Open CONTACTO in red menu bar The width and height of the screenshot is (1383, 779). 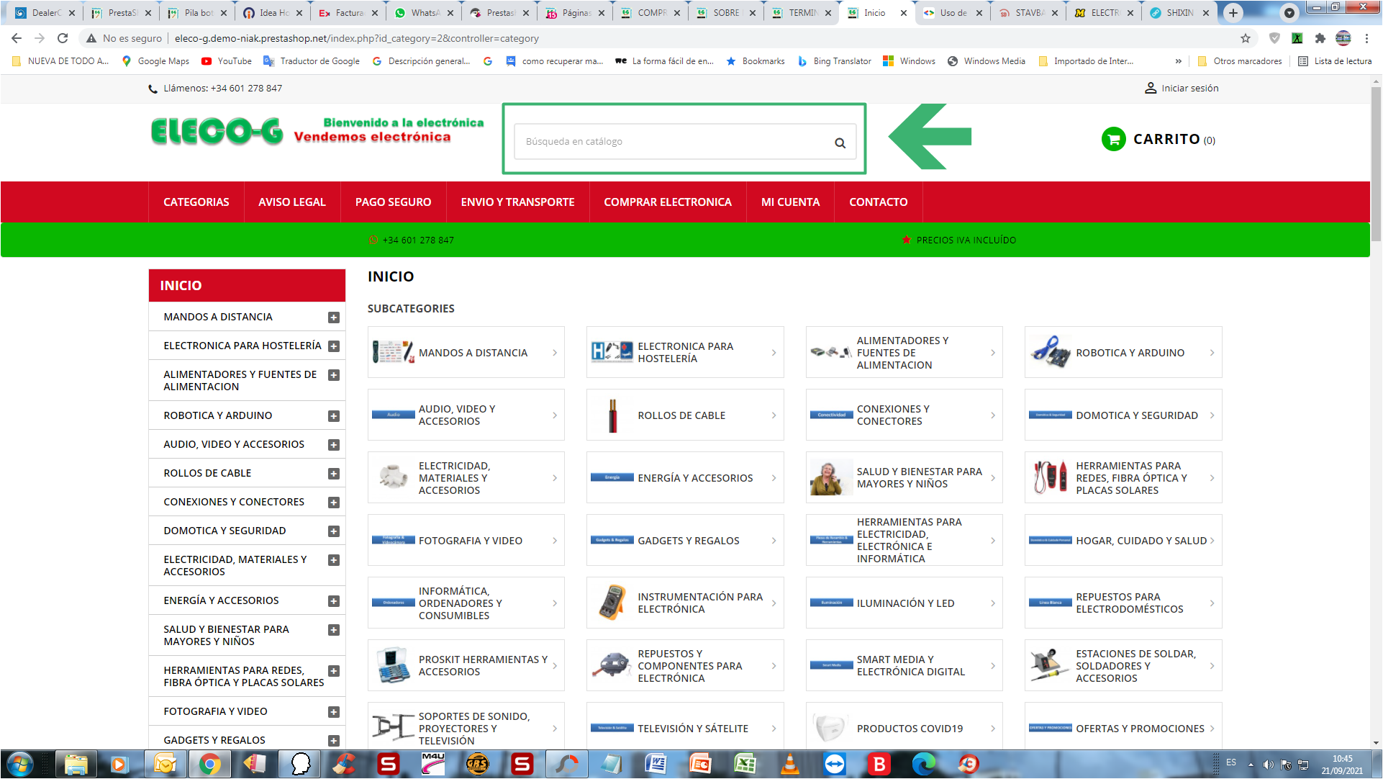tap(878, 202)
